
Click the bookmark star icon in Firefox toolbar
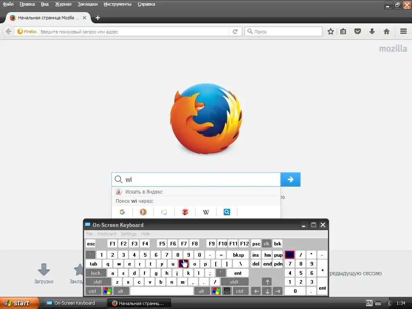[331, 31]
